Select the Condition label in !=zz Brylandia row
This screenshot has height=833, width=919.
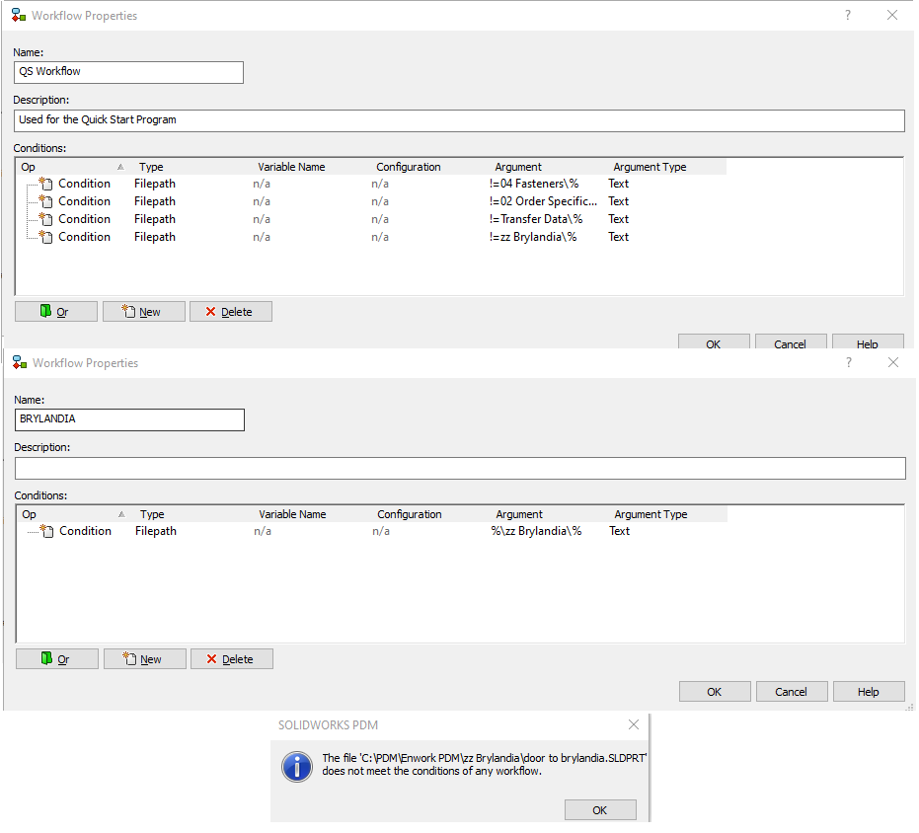85,237
